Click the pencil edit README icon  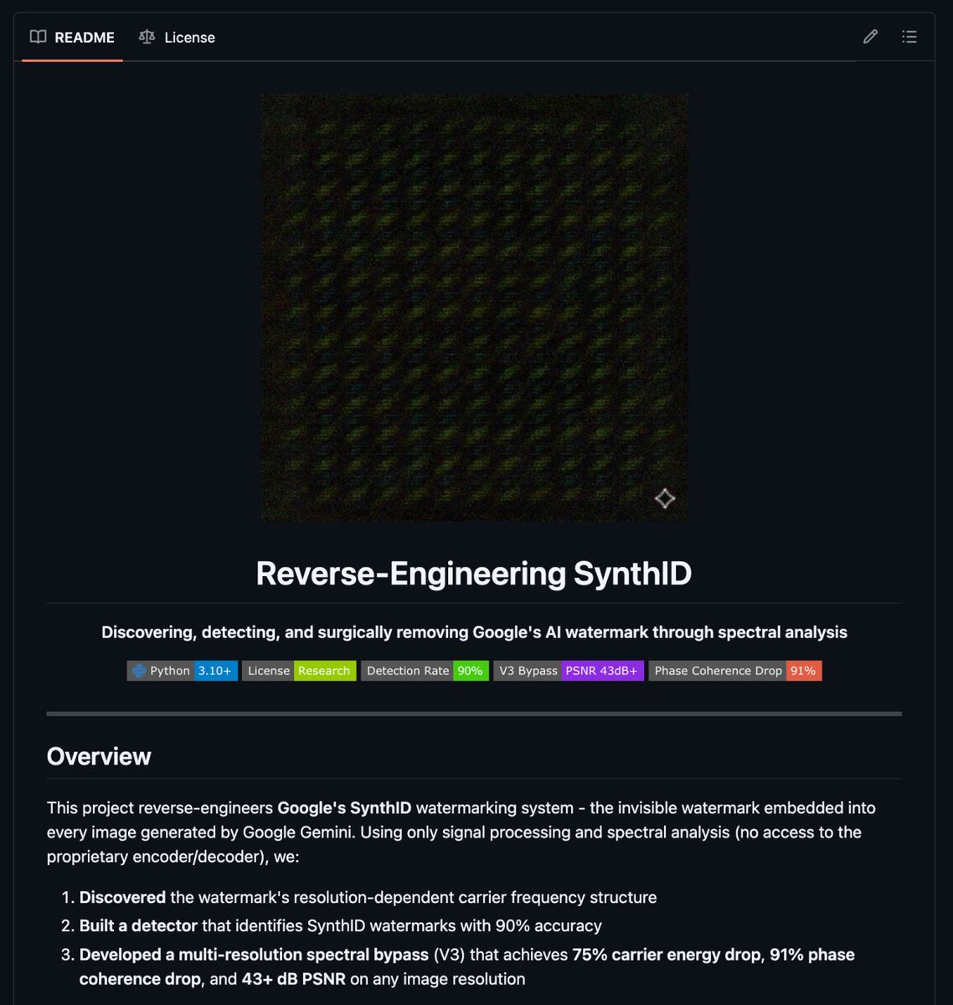(870, 37)
